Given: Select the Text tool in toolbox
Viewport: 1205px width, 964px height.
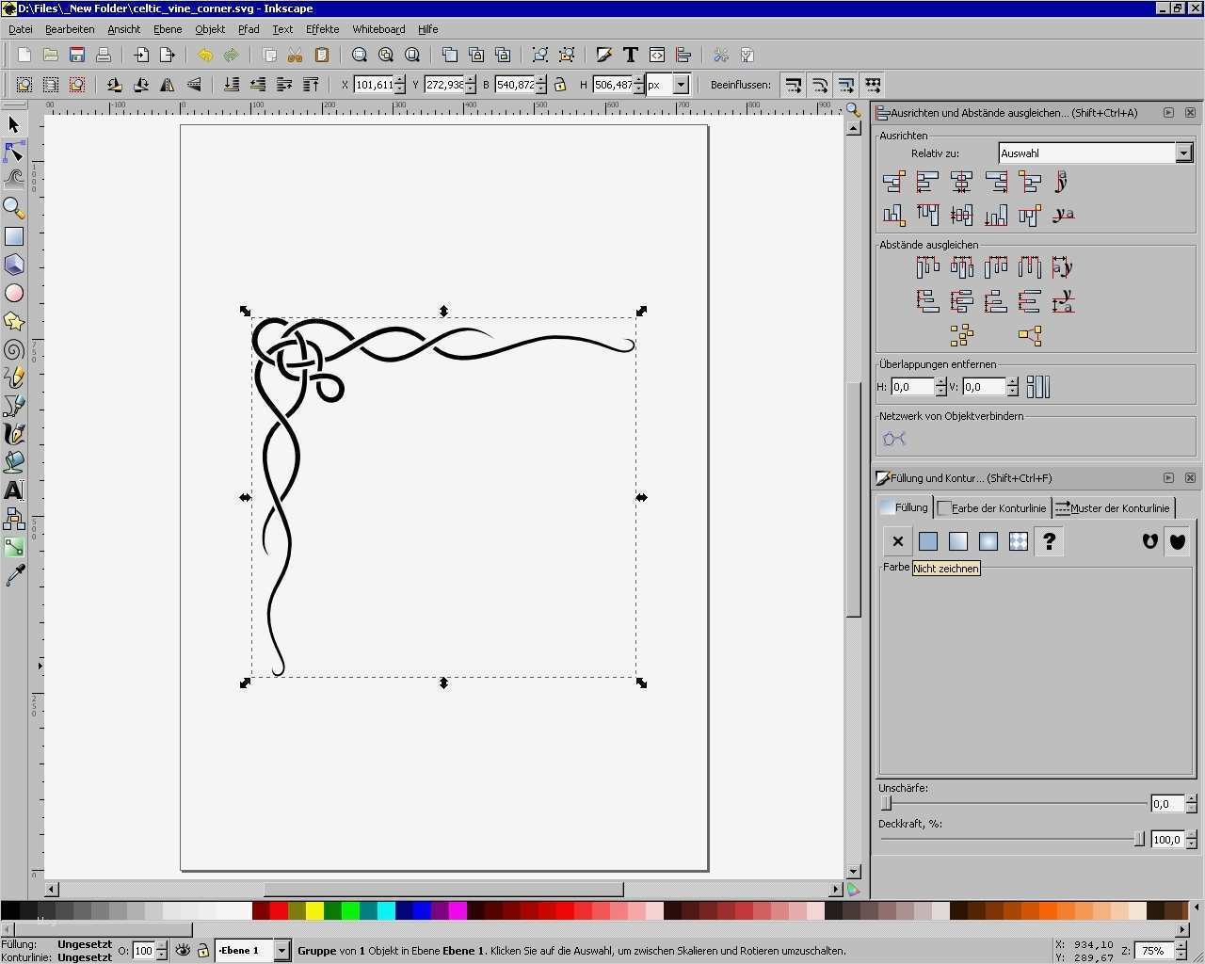Looking at the screenshot, I should [x=14, y=490].
